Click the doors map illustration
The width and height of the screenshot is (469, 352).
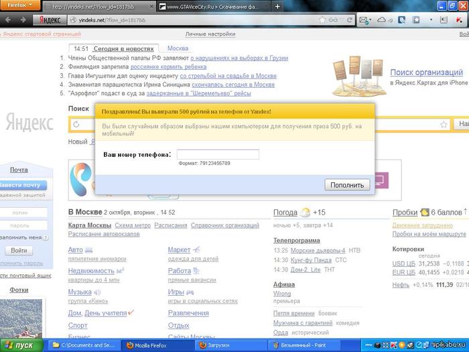[358, 76]
